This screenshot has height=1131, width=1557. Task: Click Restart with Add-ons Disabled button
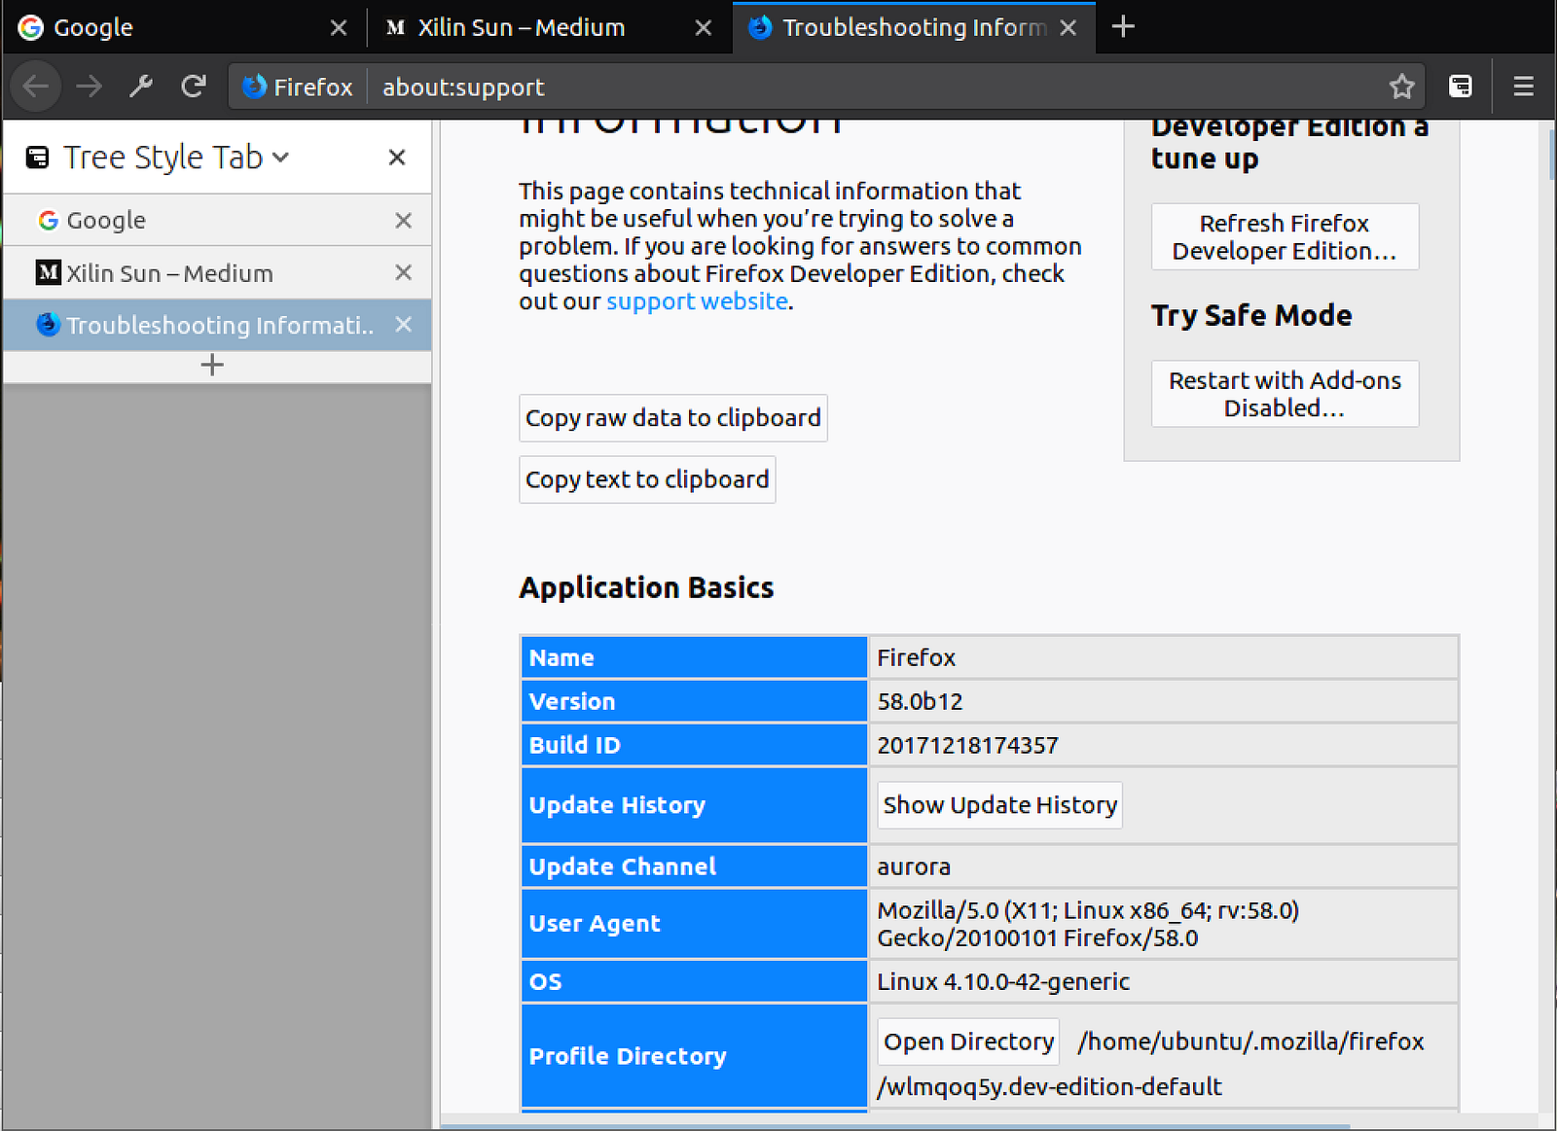point(1285,394)
